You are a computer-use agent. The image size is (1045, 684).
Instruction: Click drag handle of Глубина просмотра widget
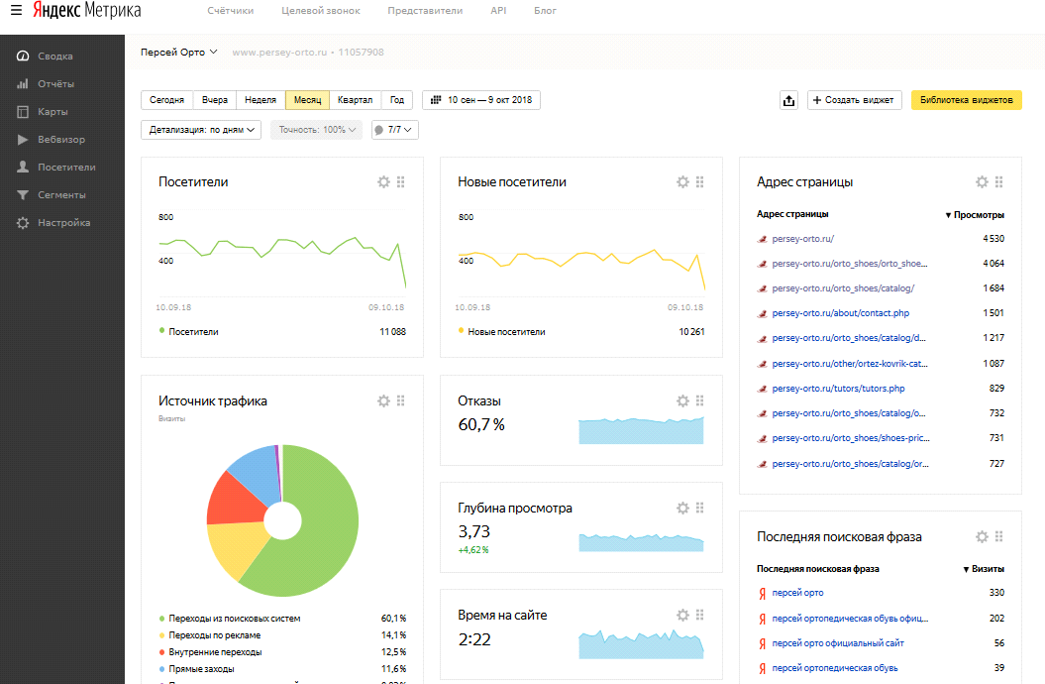(x=699, y=508)
